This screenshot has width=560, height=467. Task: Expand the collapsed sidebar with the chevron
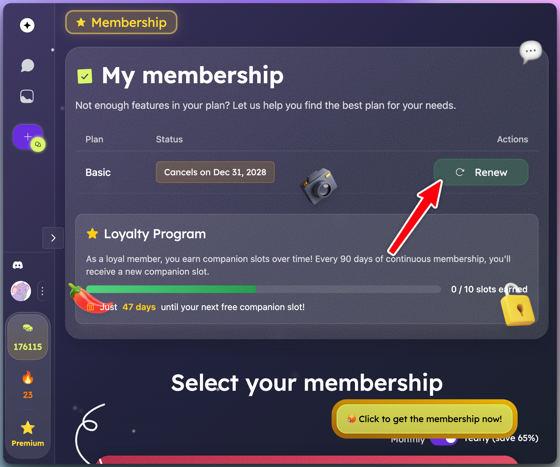pos(53,238)
